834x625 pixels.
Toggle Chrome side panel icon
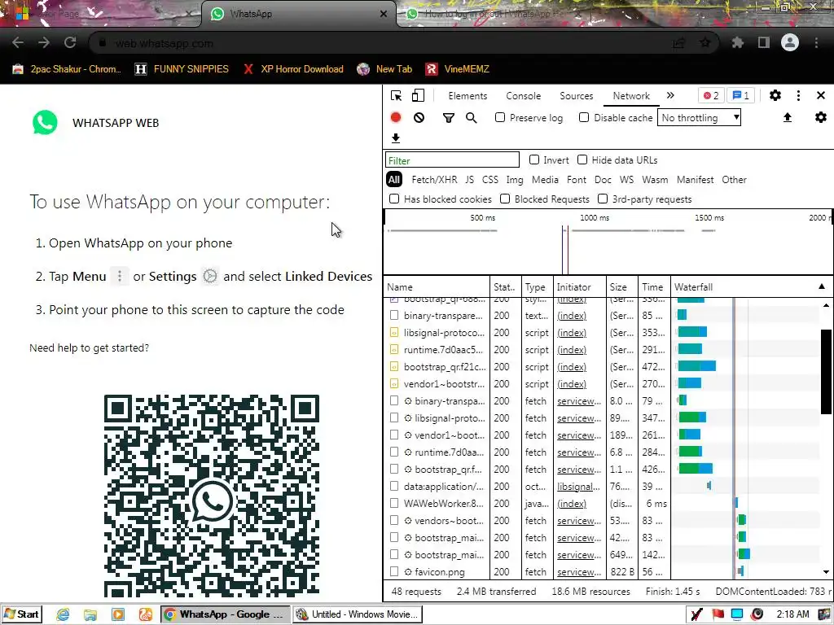tap(764, 42)
